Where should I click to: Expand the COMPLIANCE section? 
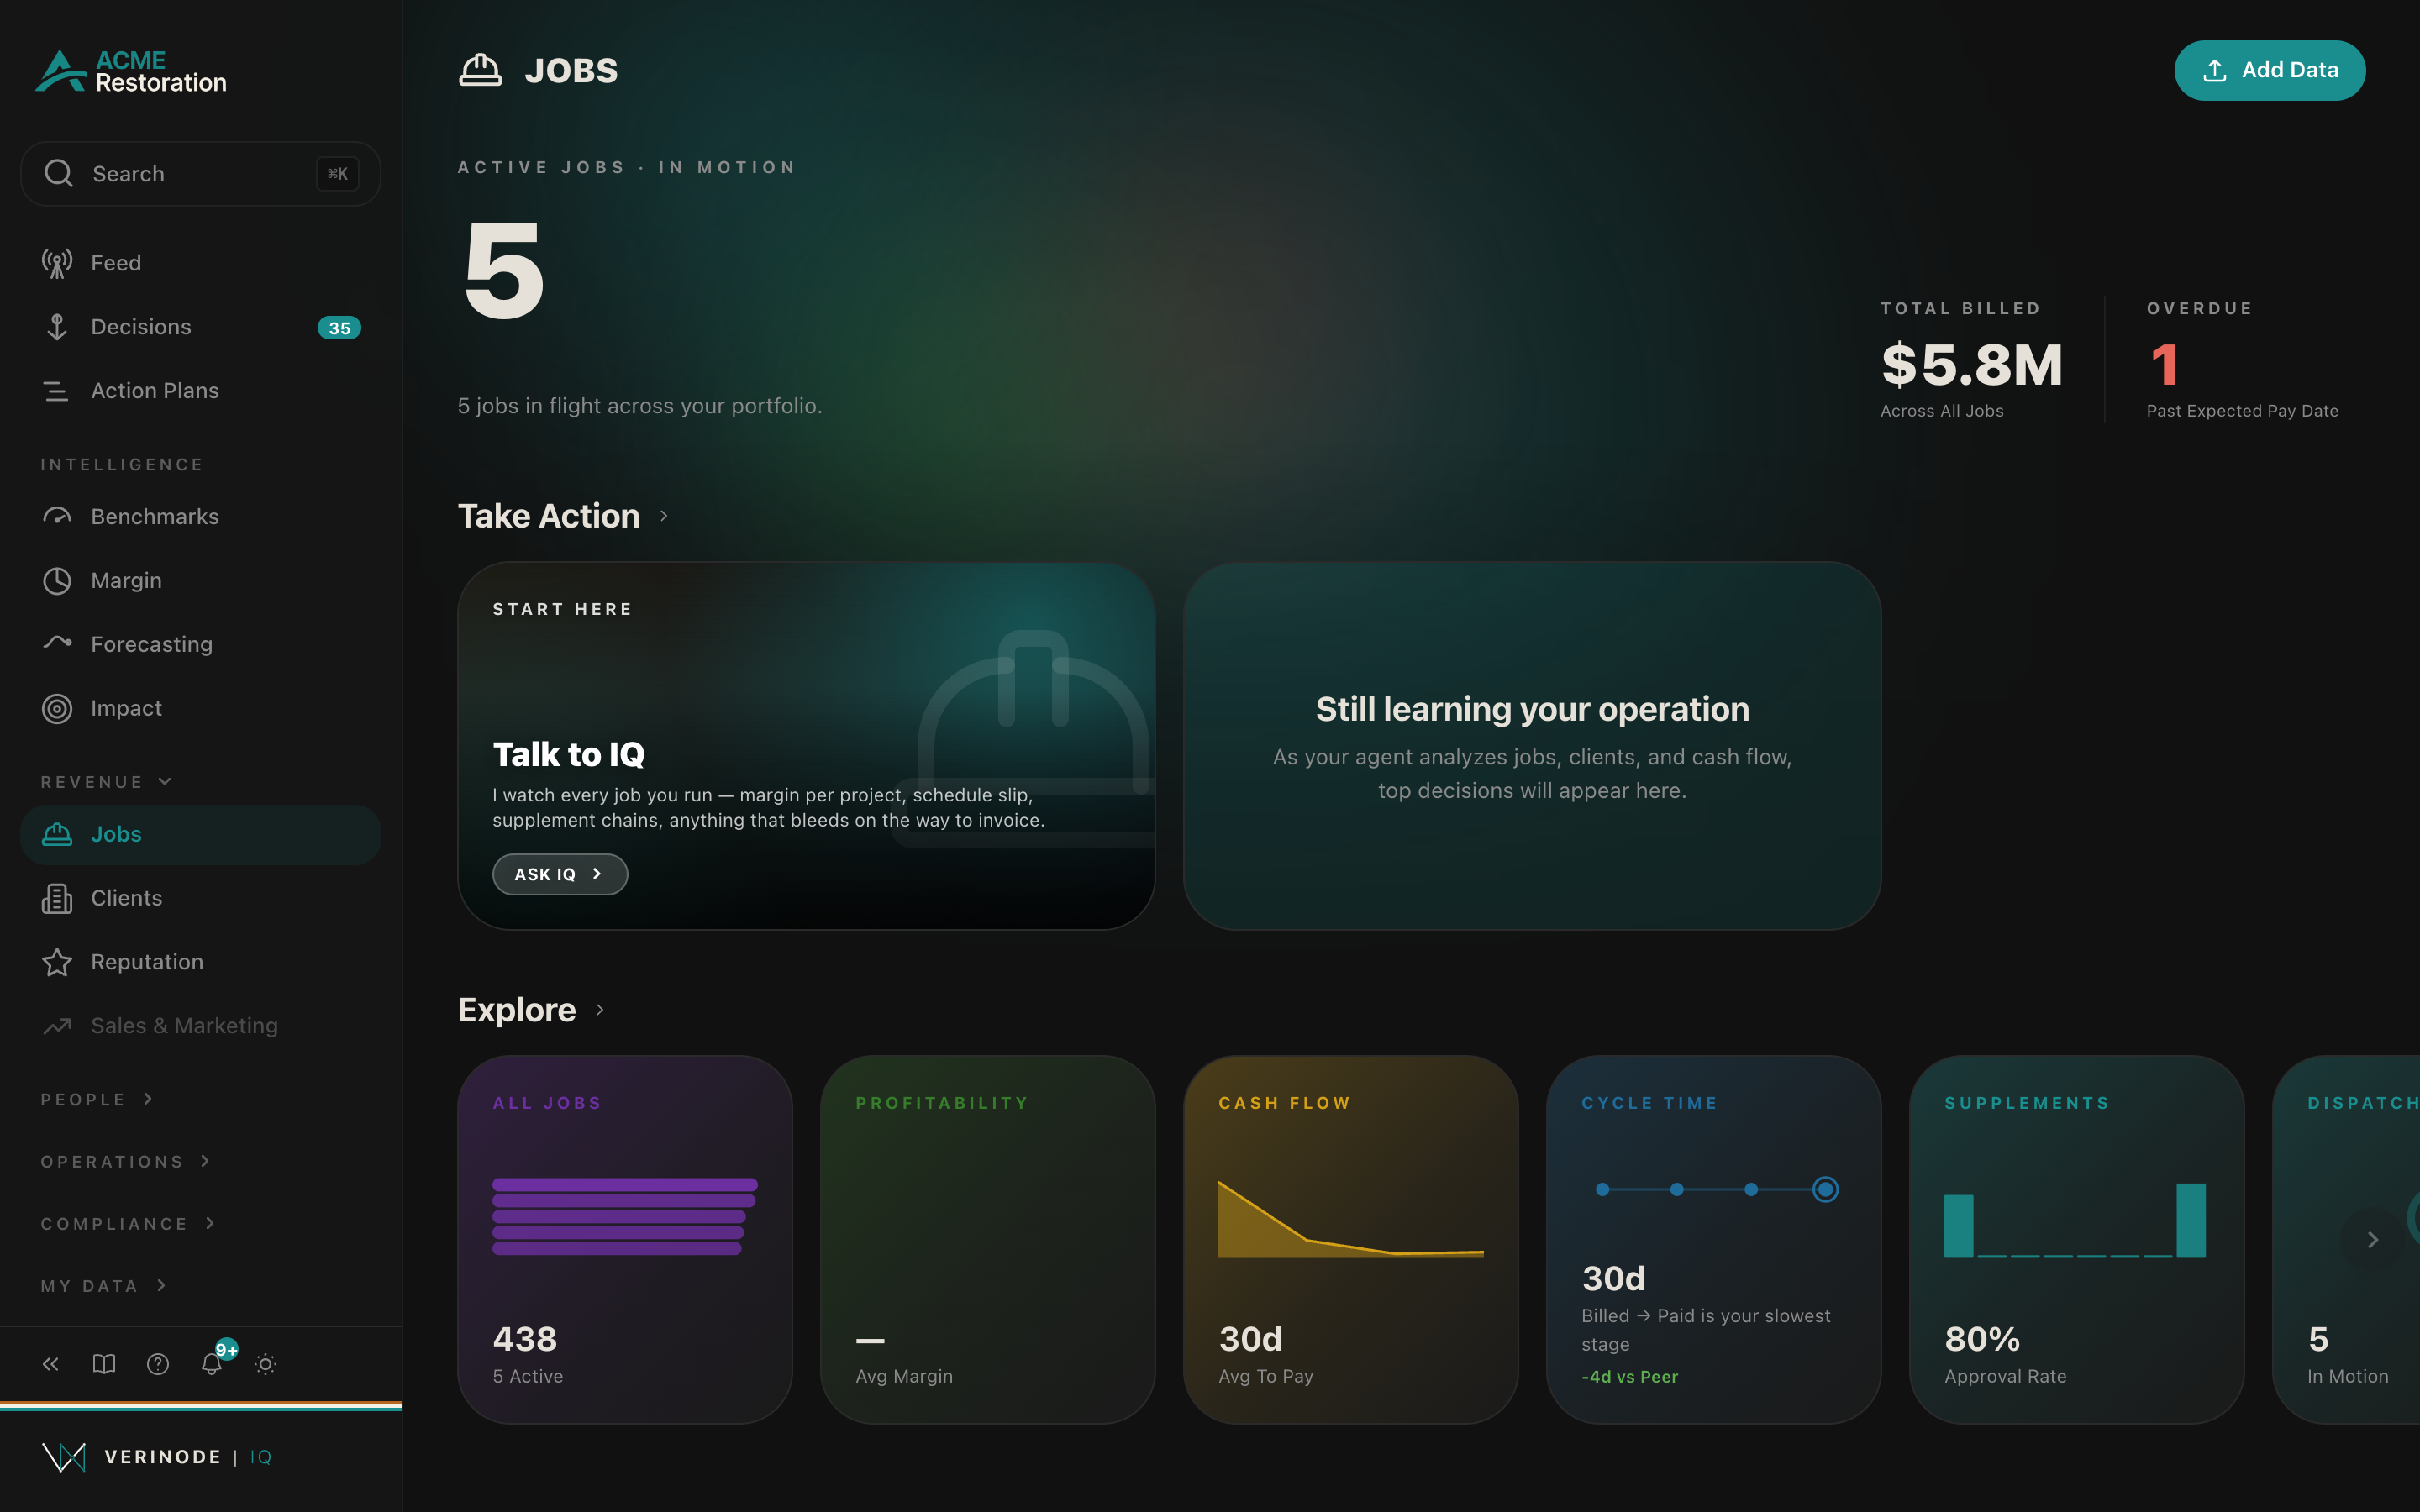click(128, 1224)
